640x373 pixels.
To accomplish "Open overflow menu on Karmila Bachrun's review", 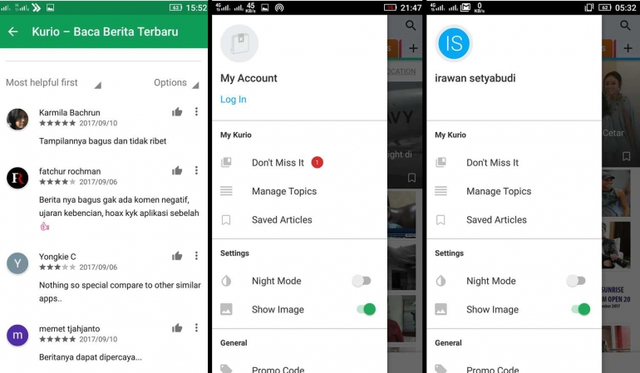I will click(196, 112).
